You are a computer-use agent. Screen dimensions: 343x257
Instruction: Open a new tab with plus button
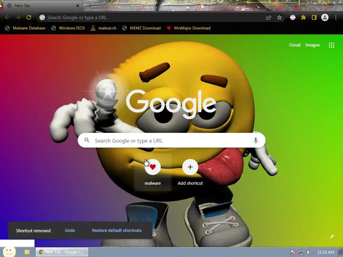[90, 6]
